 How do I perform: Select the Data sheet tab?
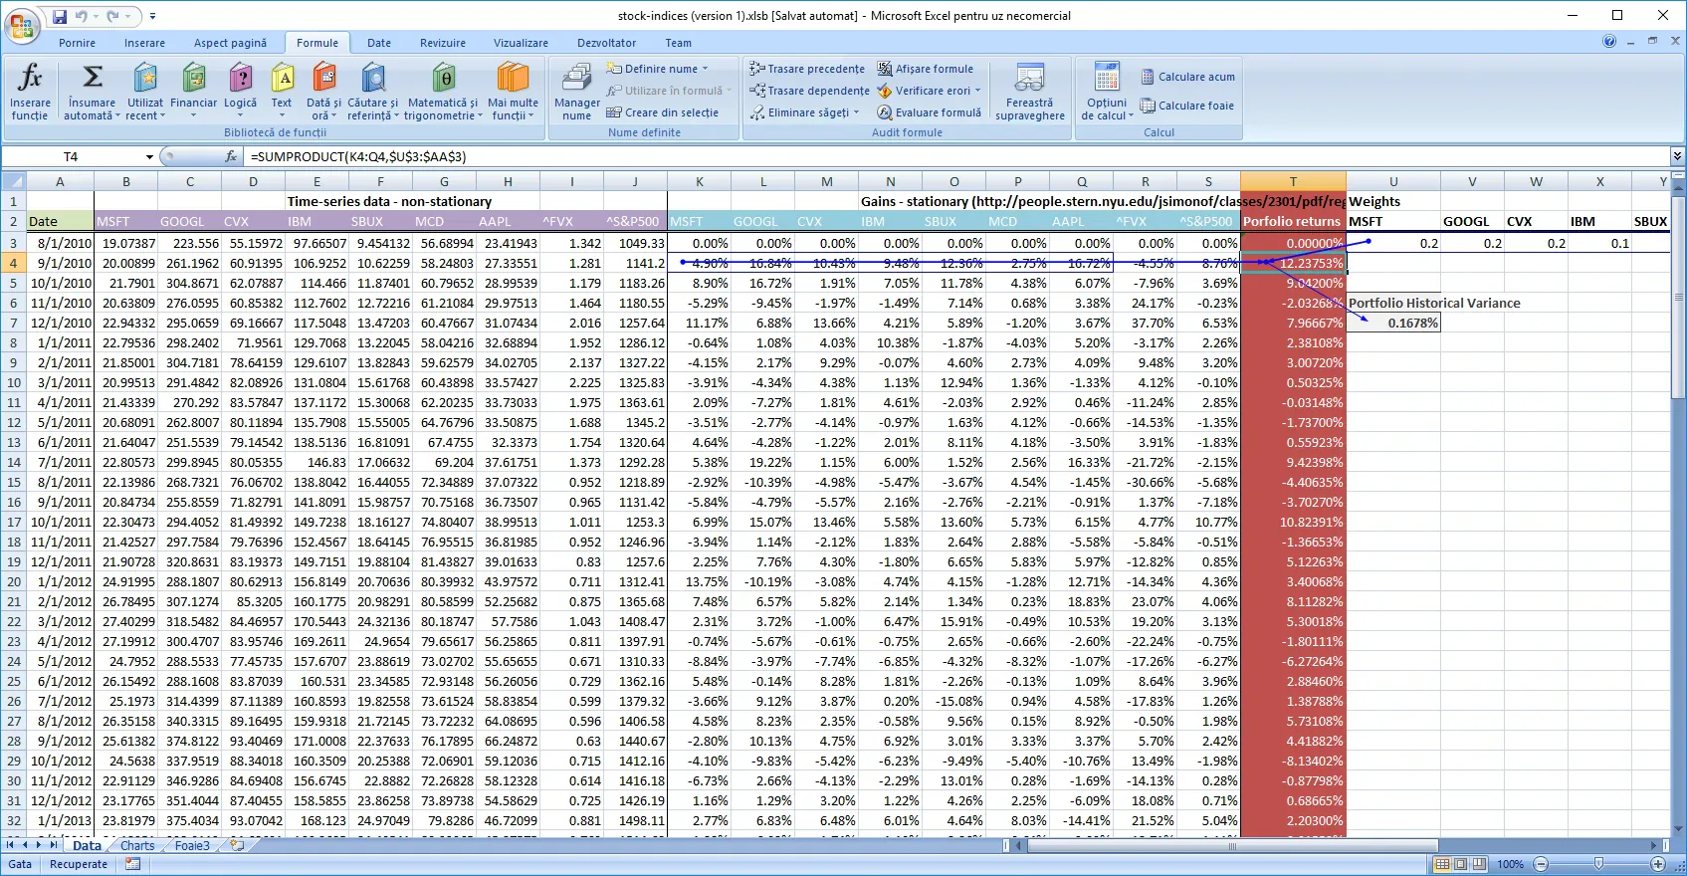(x=87, y=845)
